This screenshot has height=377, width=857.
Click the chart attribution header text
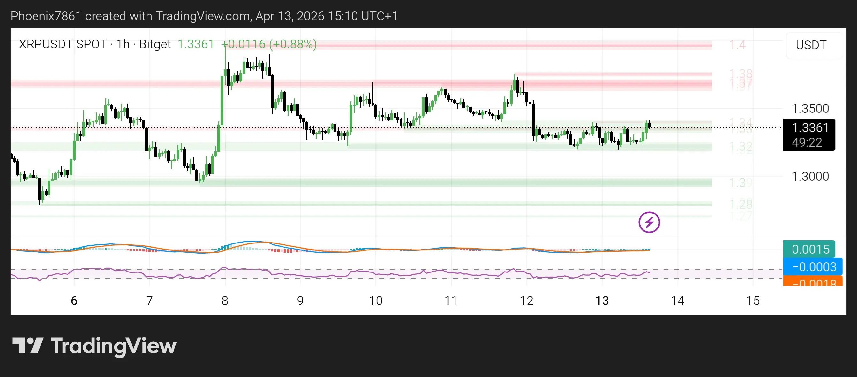coord(204,16)
